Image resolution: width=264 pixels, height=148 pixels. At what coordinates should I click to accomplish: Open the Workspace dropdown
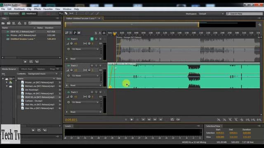[211, 14]
